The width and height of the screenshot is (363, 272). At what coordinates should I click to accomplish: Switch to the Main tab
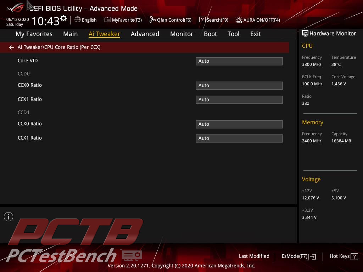71,34
